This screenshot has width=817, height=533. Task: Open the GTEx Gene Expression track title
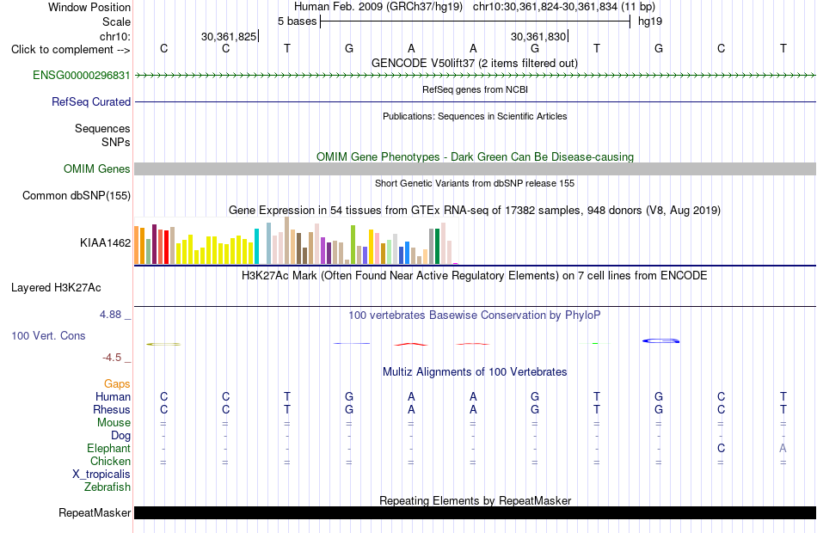pyautogui.click(x=475, y=210)
